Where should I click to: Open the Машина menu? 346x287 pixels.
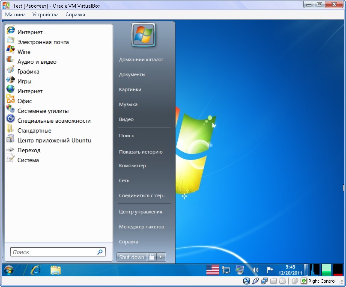coord(15,15)
